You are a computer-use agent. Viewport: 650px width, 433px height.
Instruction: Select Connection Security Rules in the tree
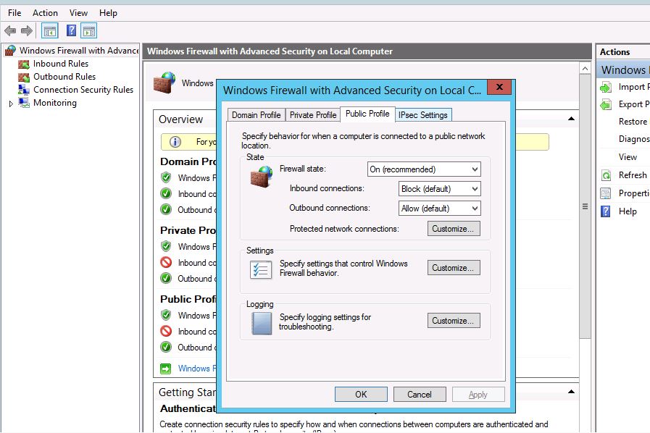click(83, 90)
